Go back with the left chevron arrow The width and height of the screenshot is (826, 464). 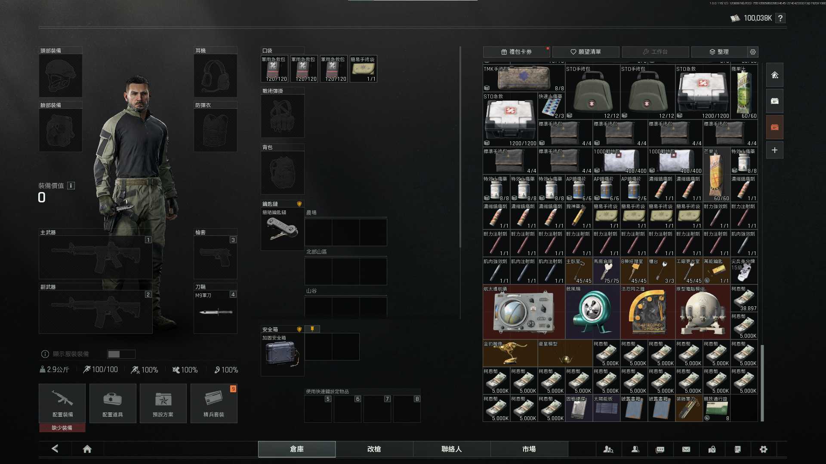55,449
